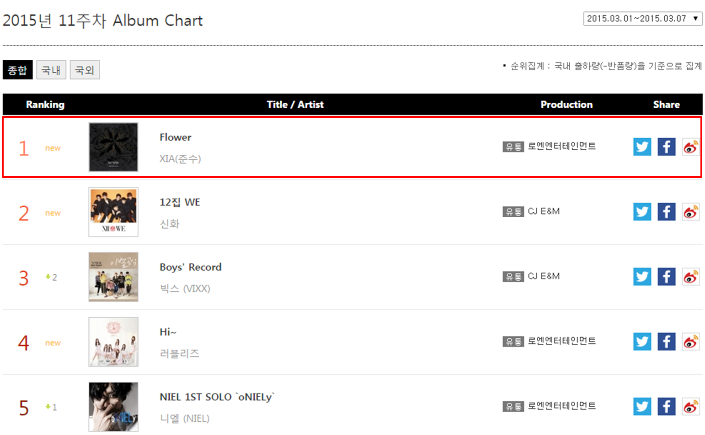Open the chart week date dropdown
The height and width of the screenshot is (435, 705).
pyautogui.click(x=642, y=19)
